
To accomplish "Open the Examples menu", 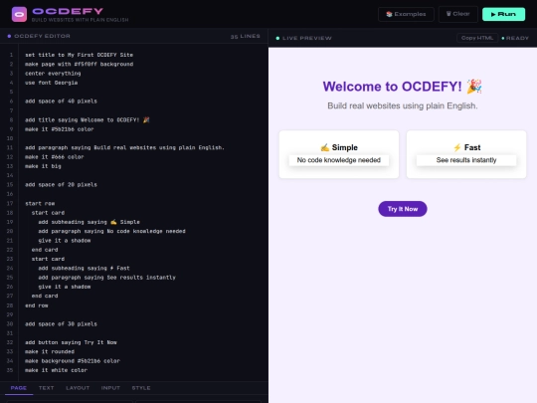I will pyautogui.click(x=406, y=14).
